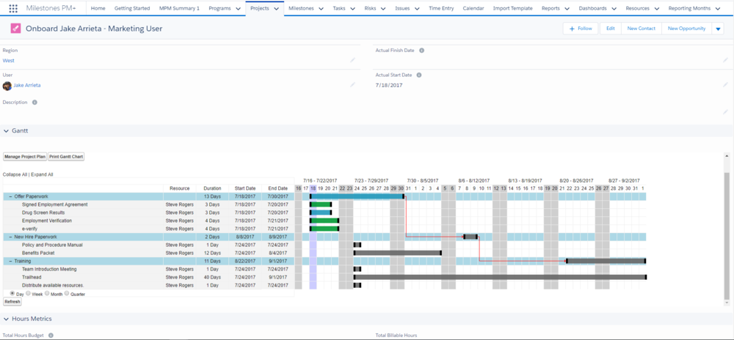Edit the Description field pencil icon
734x340 pixels.
(726, 111)
